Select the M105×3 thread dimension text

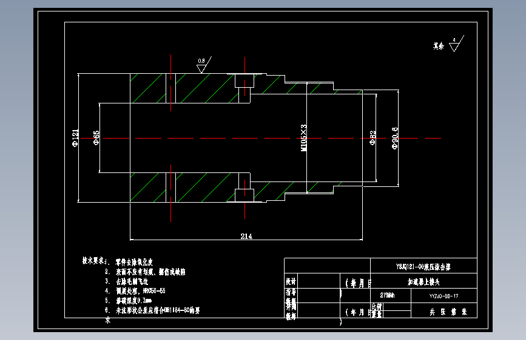click(x=303, y=138)
